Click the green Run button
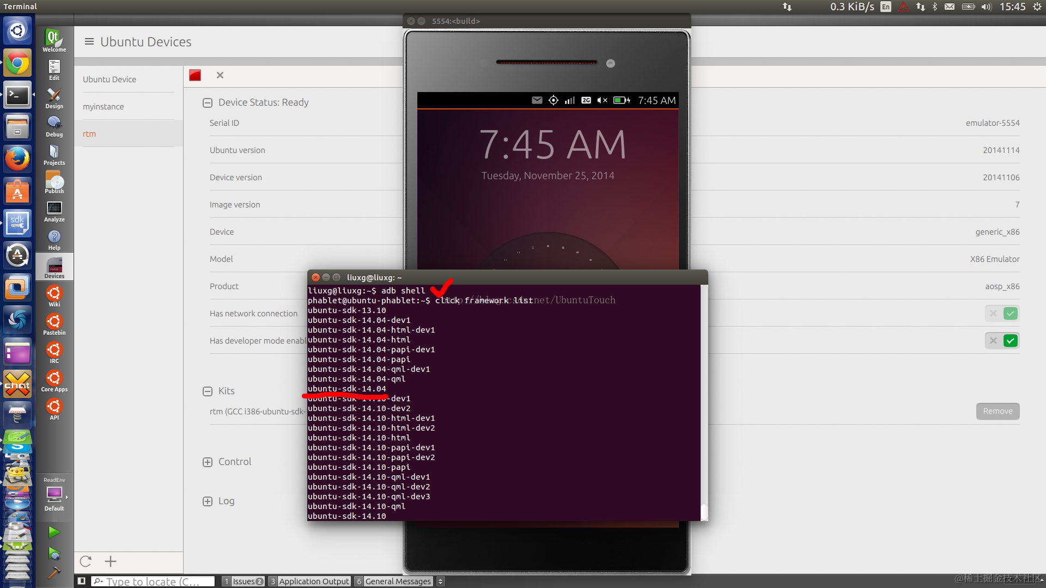This screenshot has height=588, width=1046. point(54,532)
